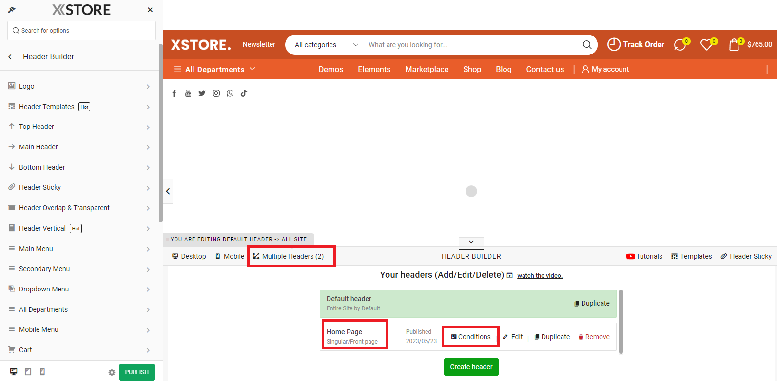Click the Instagram social icon
This screenshot has height=381, width=777.
click(216, 93)
